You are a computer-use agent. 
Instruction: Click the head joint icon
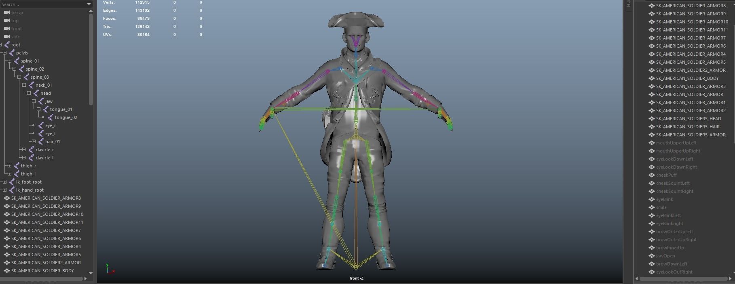[x=36, y=93]
